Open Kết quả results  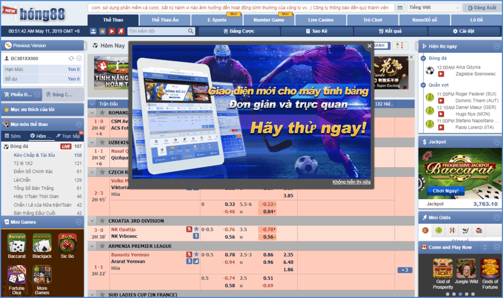click(x=390, y=31)
